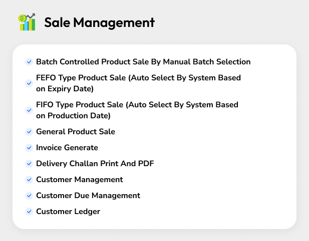This screenshot has height=241, width=309.
Task: Open the Customer Ledger item
Action: pyautogui.click(x=68, y=212)
